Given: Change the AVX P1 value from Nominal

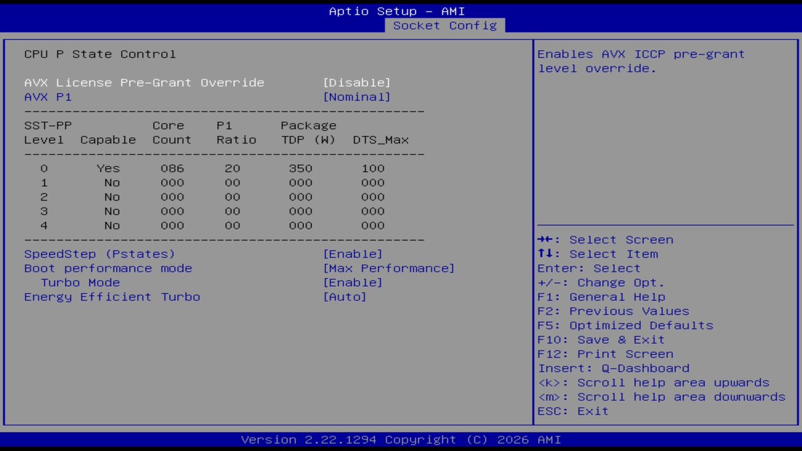Looking at the screenshot, I should [357, 96].
